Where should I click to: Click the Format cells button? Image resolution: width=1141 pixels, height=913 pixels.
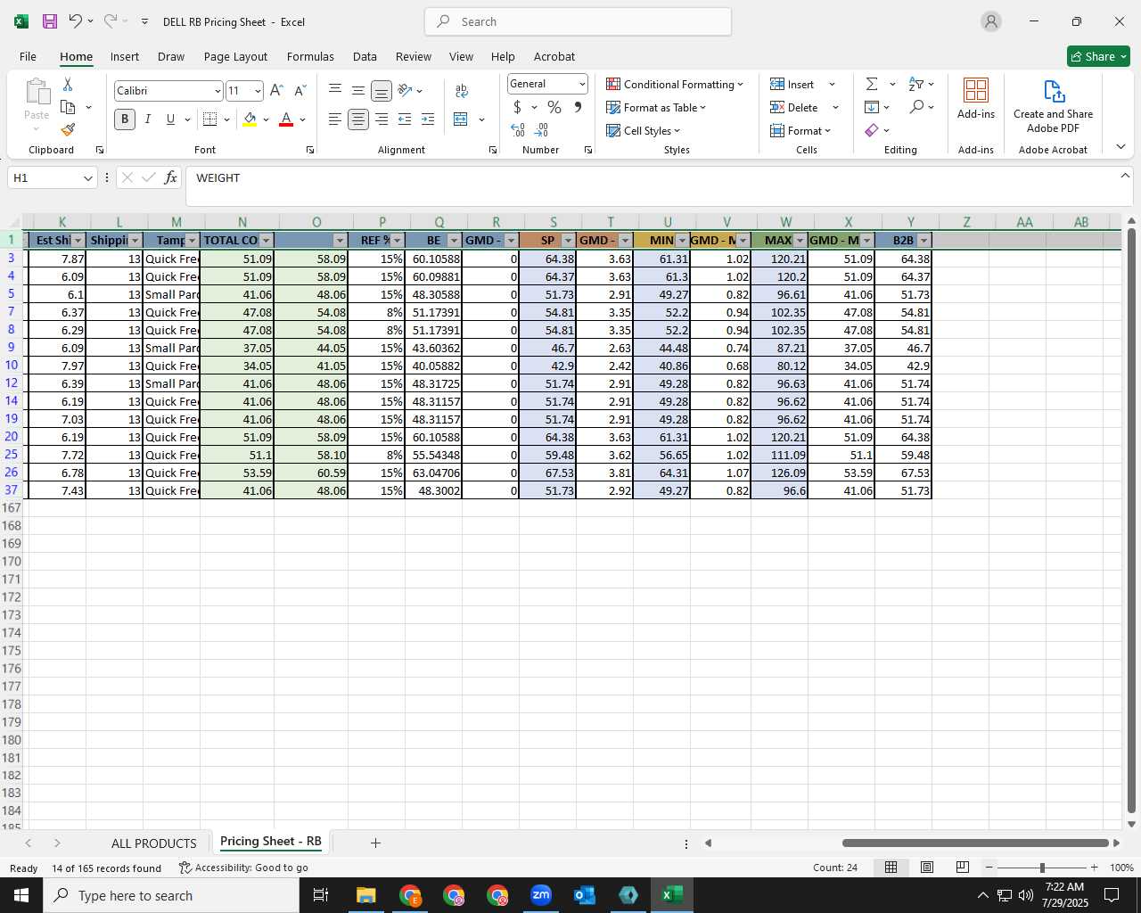[x=800, y=130]
